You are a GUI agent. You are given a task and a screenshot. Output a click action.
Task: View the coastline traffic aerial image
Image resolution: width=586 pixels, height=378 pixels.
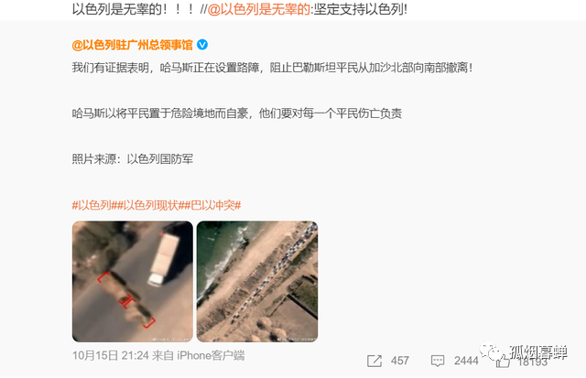(x=257, y=281)
